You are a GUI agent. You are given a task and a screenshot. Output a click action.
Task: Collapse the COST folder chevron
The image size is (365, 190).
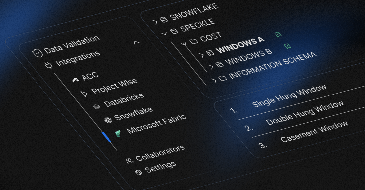(x=185, y=44)
